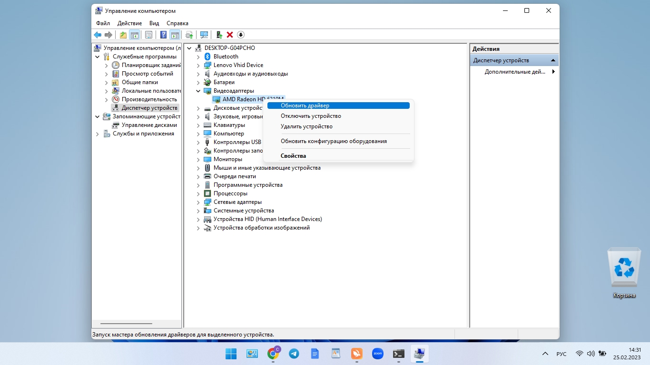Select the AMD Radeon HD device
This screenshot has width=650, height=365.
pos(248,99)
